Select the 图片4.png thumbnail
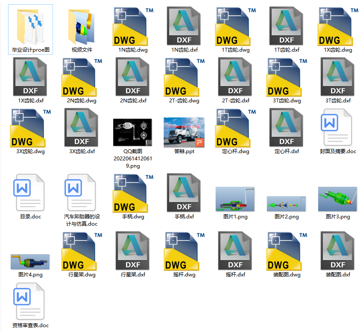The height and width of the screenshot is (331, 363). point(30,261)
